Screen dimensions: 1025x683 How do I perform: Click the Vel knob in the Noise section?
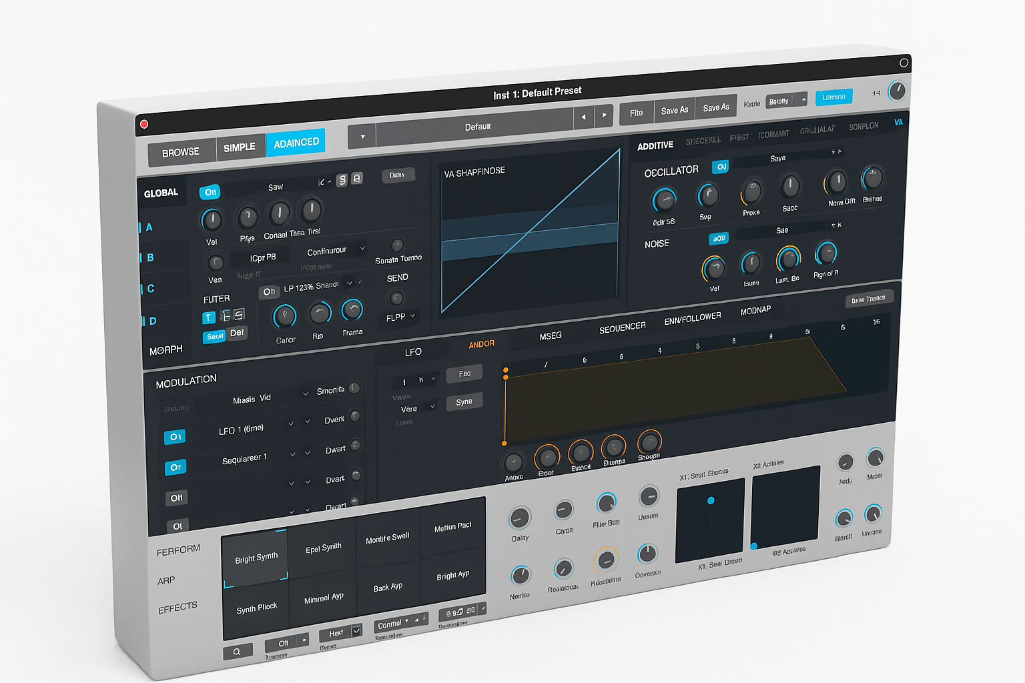(x=714, y=269)
